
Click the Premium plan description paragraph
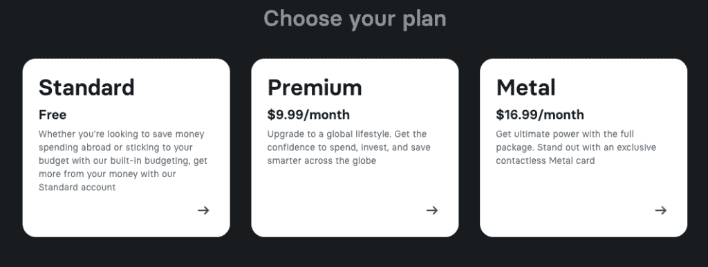point(348,147)
